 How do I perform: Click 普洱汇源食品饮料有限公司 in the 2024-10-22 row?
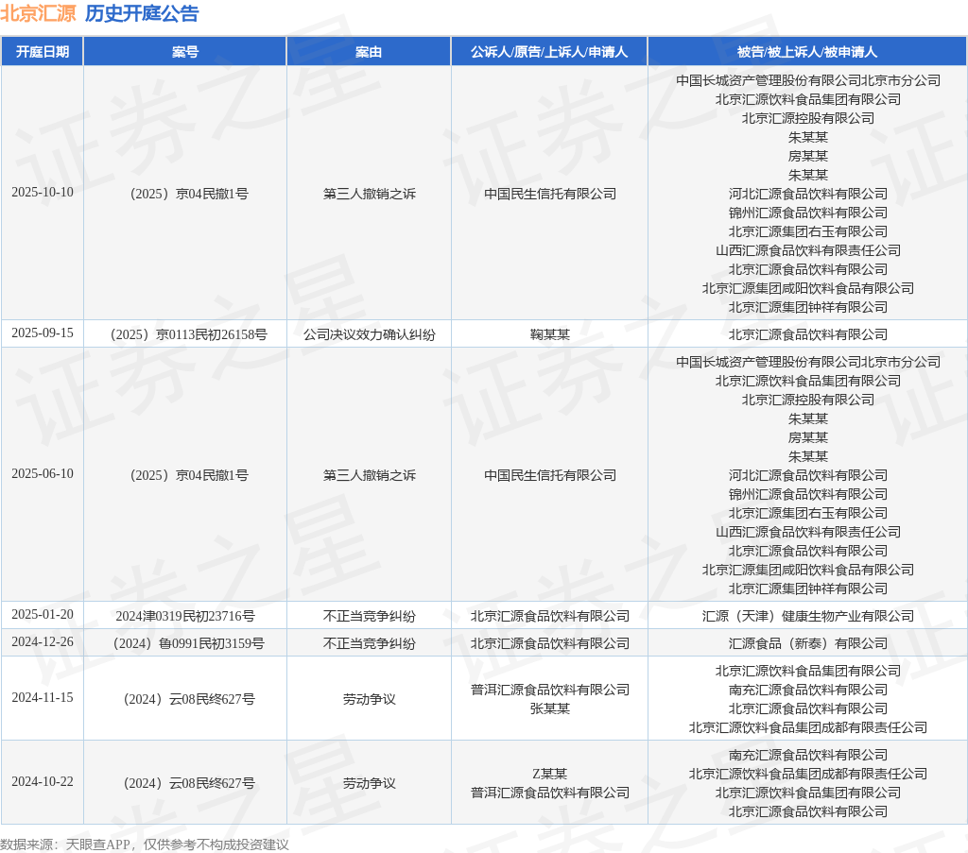(550, 793)
